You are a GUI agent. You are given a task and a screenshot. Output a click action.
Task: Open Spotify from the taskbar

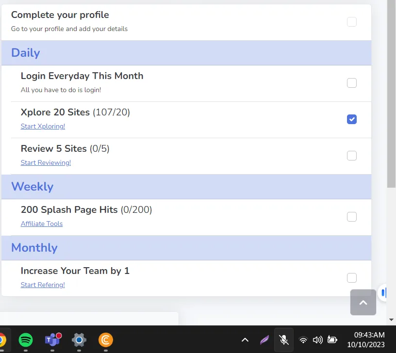(26, 339)
